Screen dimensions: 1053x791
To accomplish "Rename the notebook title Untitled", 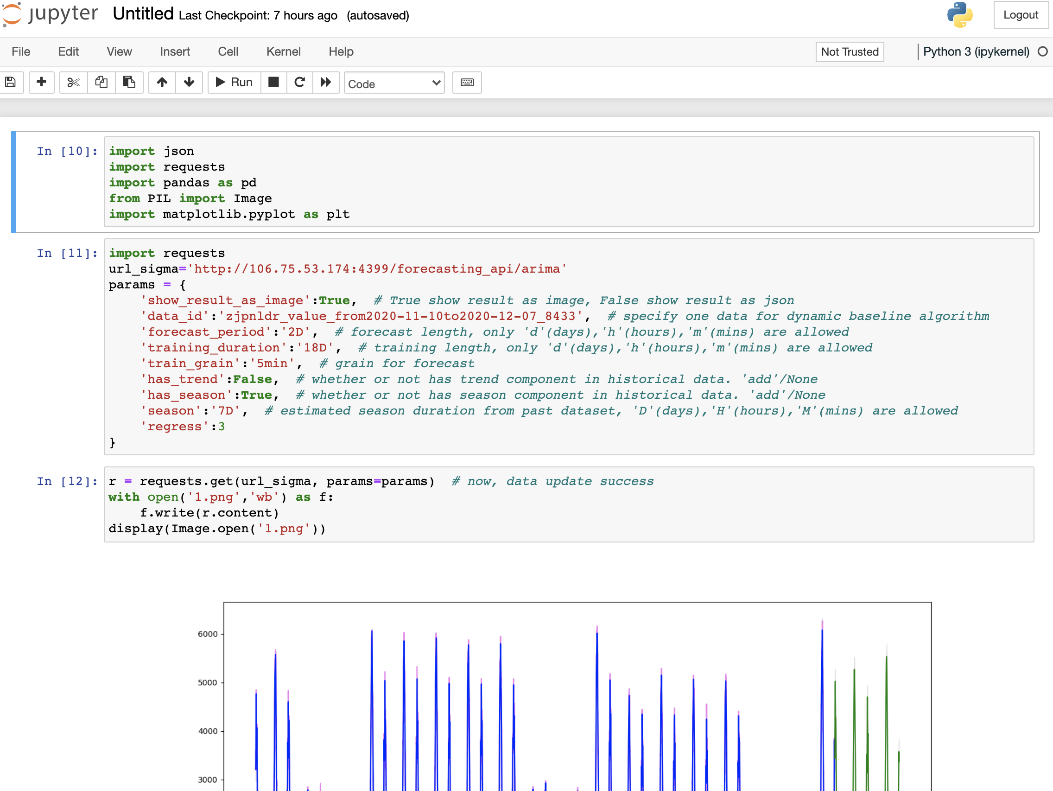I will [143, 14].
